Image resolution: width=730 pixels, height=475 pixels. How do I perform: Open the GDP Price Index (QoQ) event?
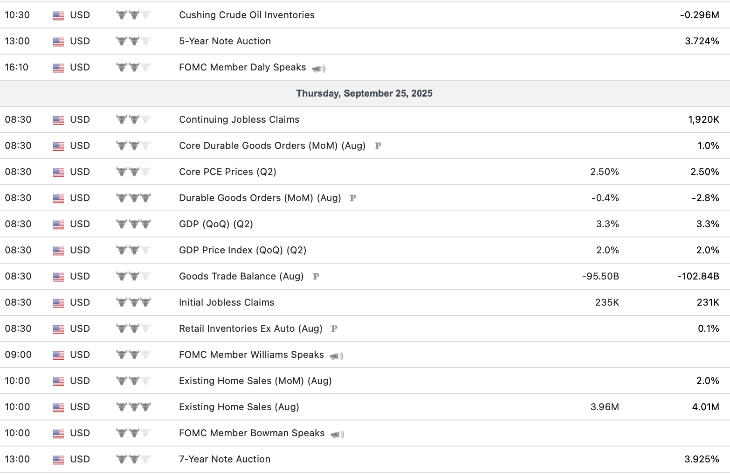click(x=242, y=250)
